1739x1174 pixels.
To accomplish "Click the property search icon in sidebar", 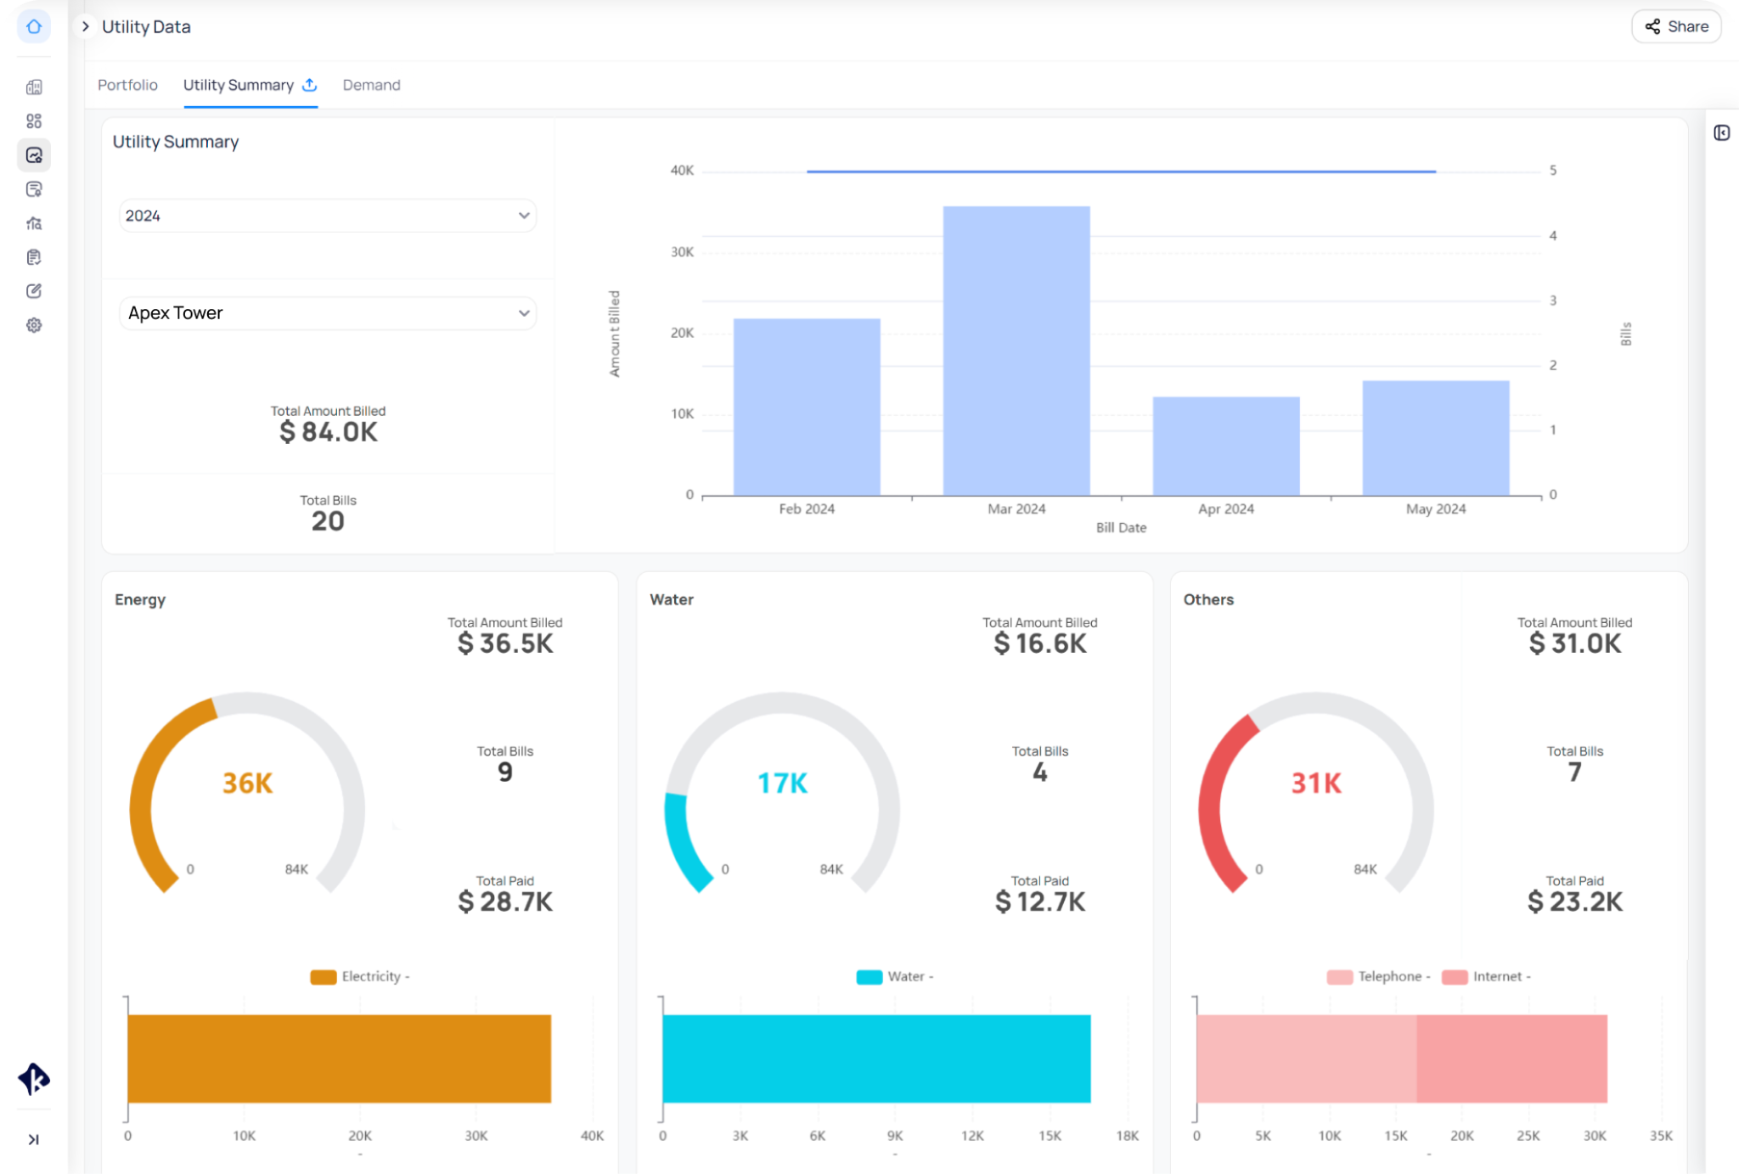I will [34, 222].
